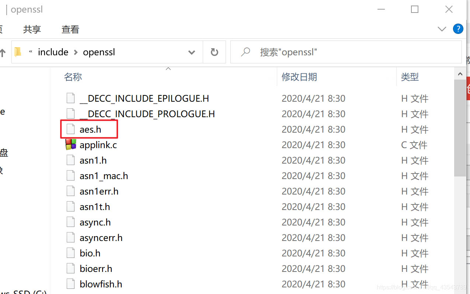Select the __DECC_INCLUDE_EPILOGUE.H file icon
Image resolution: width=470 pixels, height=294 pixels.
coord(70,98)
